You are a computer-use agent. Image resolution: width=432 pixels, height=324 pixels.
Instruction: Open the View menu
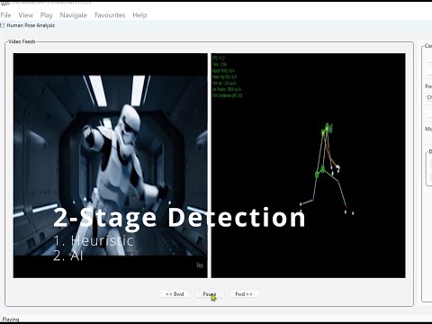(x=25, y=15)
